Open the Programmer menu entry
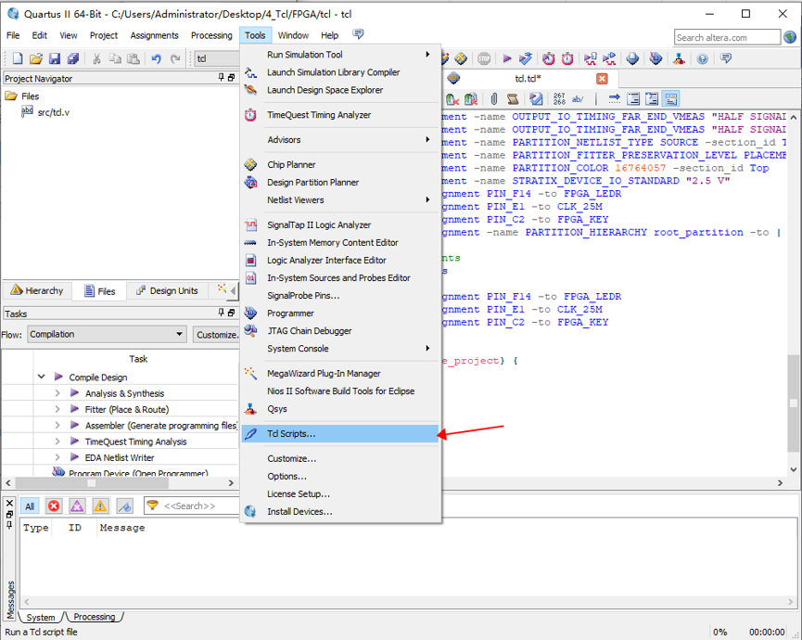The width and height of the screenshot is (802, 640). pos(291,314)
